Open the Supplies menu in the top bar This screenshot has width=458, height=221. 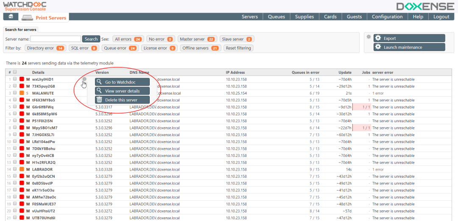304,17
